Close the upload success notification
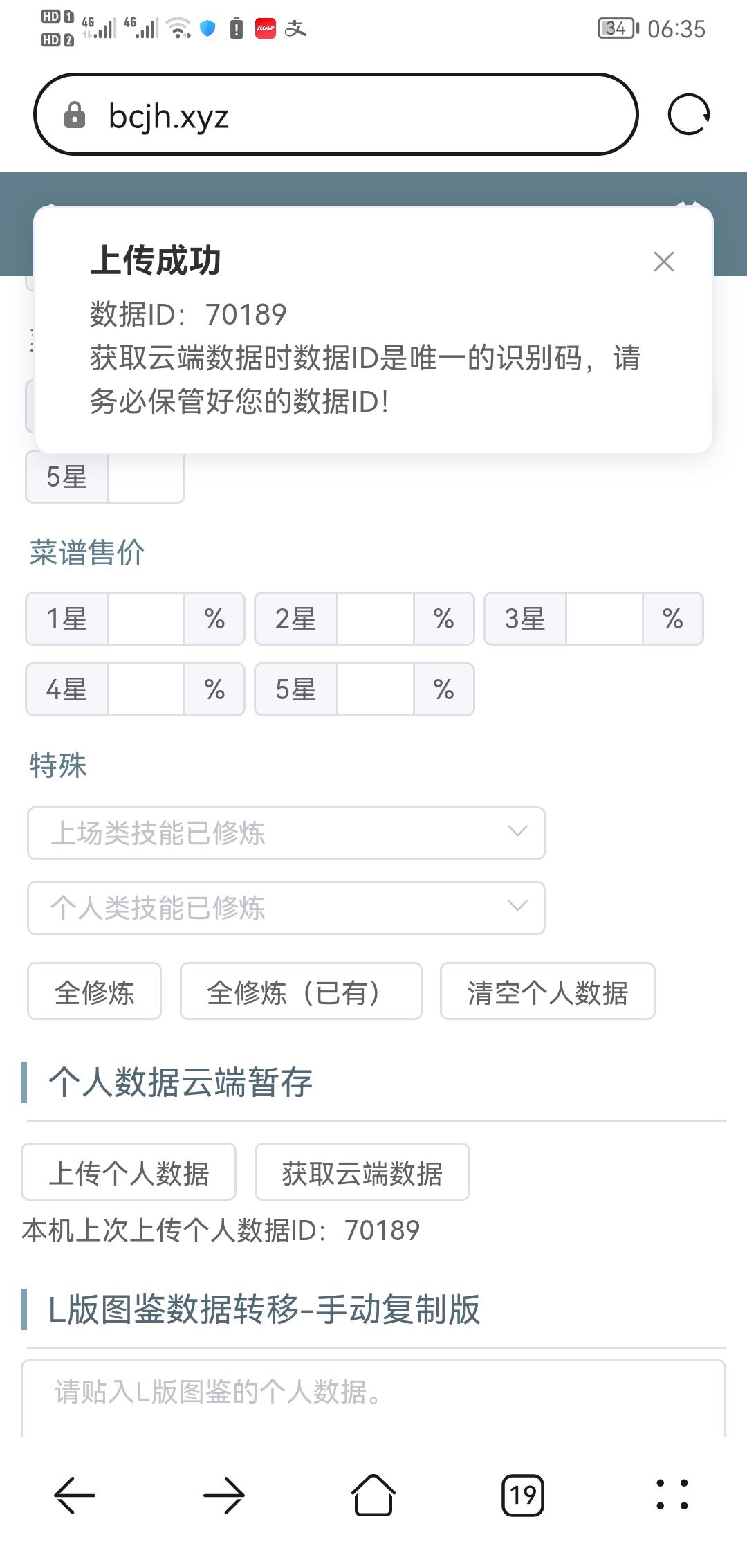This screenshot has width=747, height=1553. coord(663,262)
